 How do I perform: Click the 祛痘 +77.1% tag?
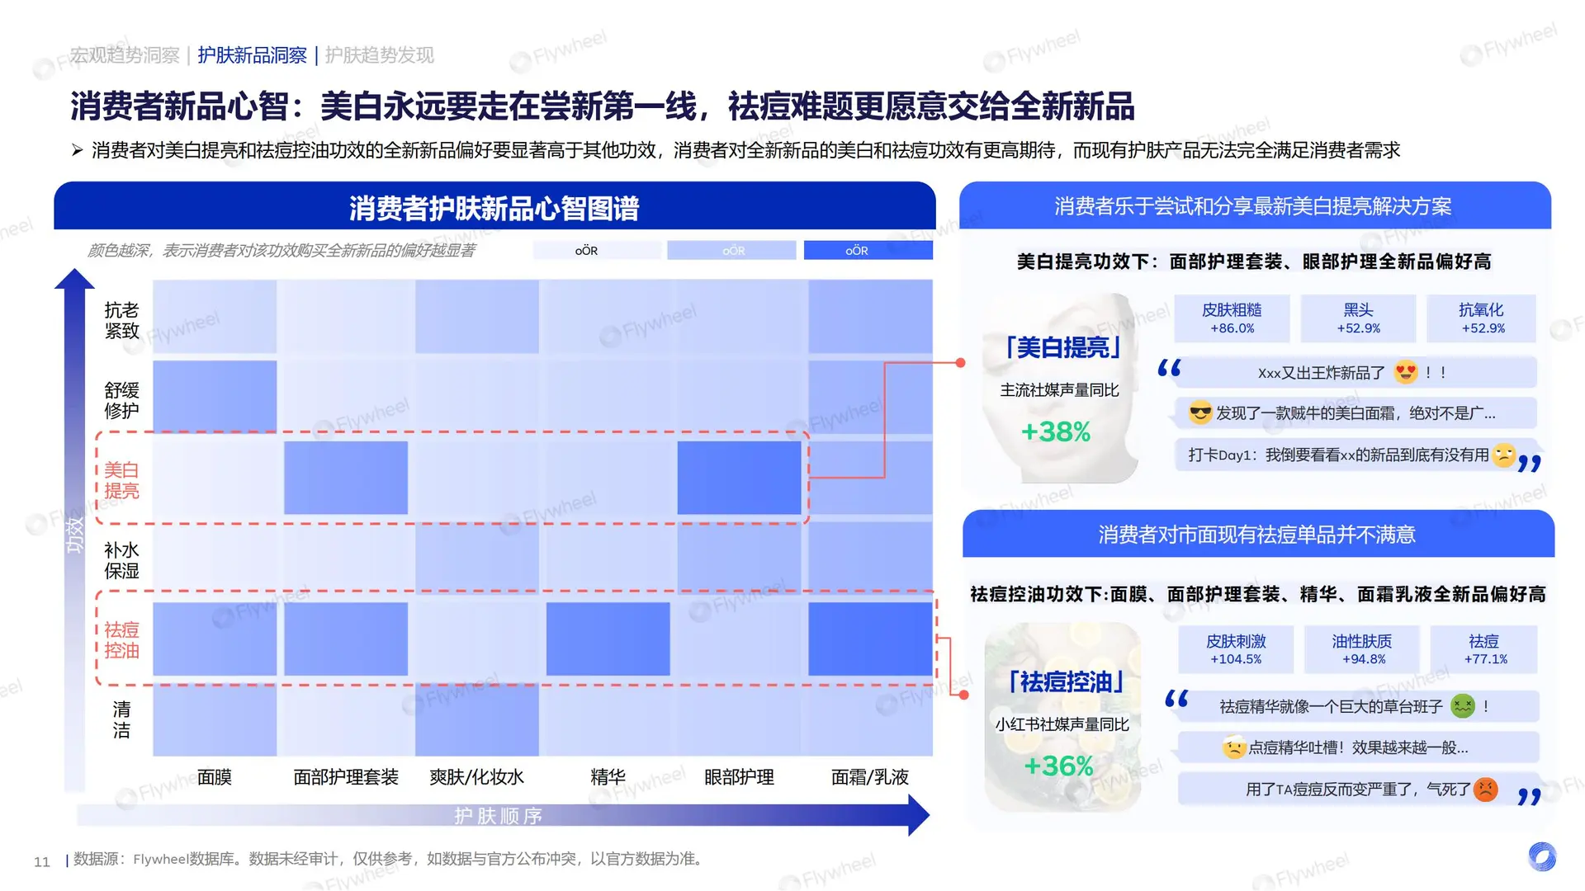[1483, 649]
